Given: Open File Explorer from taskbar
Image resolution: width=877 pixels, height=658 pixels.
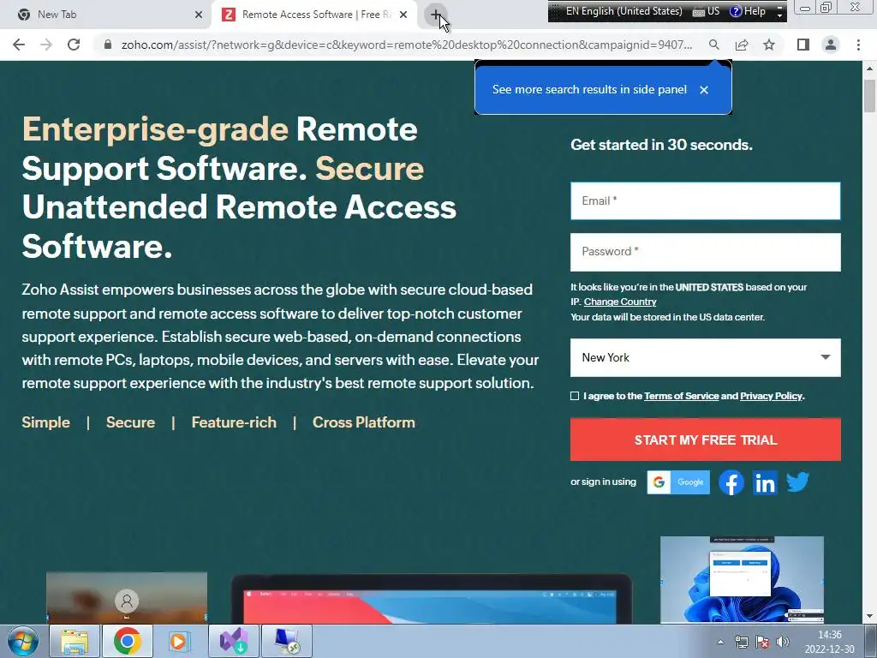Looking at the screenshot, I should pos(75,641).
